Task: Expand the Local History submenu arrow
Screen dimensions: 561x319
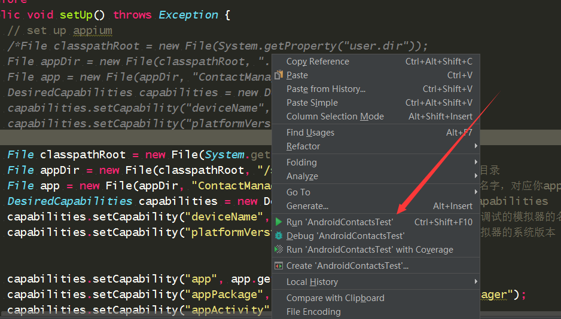Action: [475, 281]
